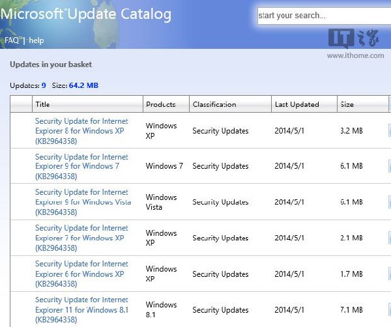This screenshot has width=391, height=327.
Task: Sort by the Products column header
Action: click(166, 104)
